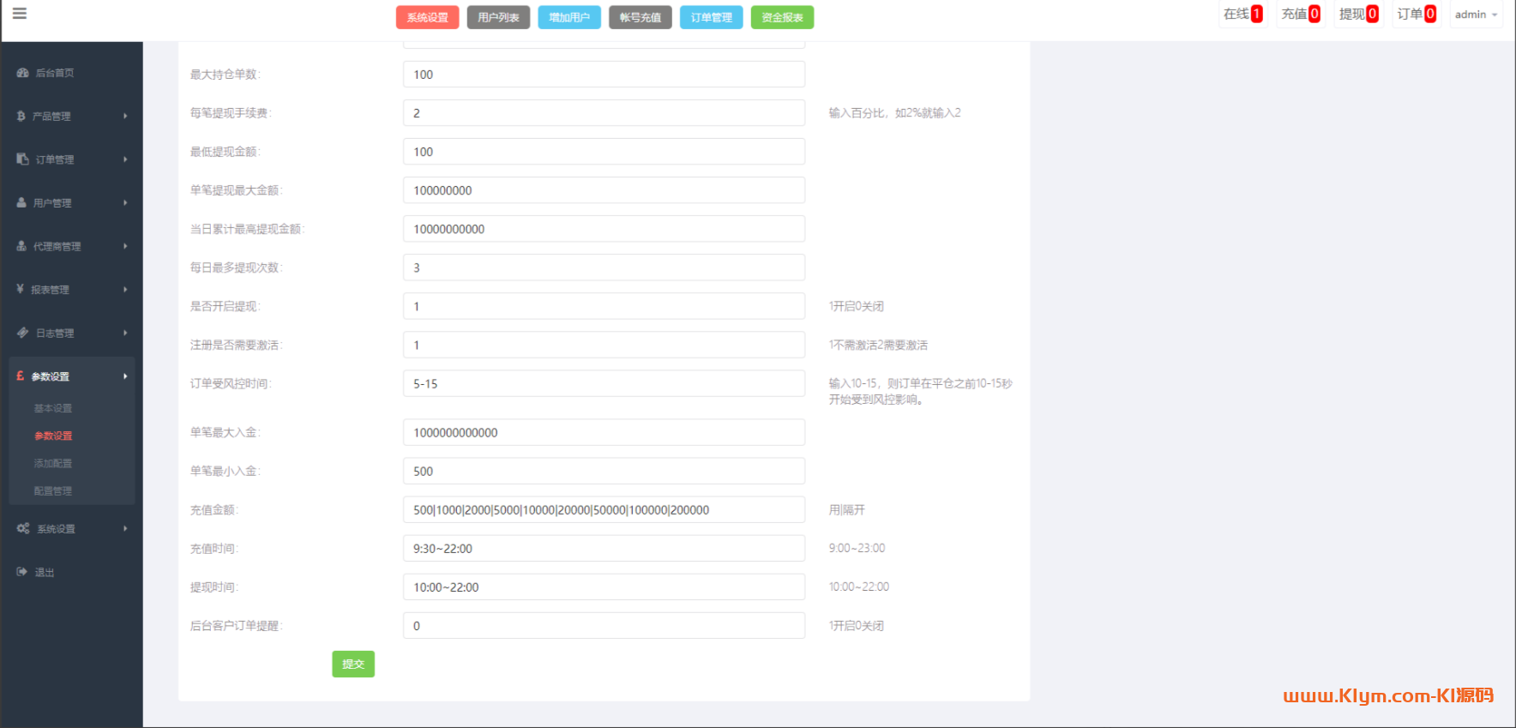Open the 在线 online counter badge
This screenshot has height=728, width=1516.
click(x=1242, y=14)
